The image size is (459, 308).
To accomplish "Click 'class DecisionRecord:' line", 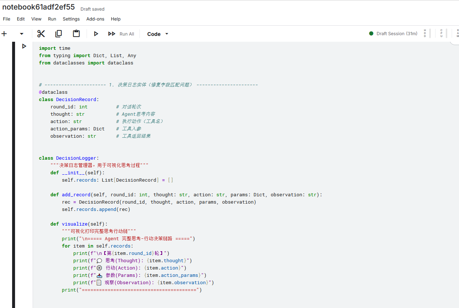I will pyautogui.click(x=69, y=99).
